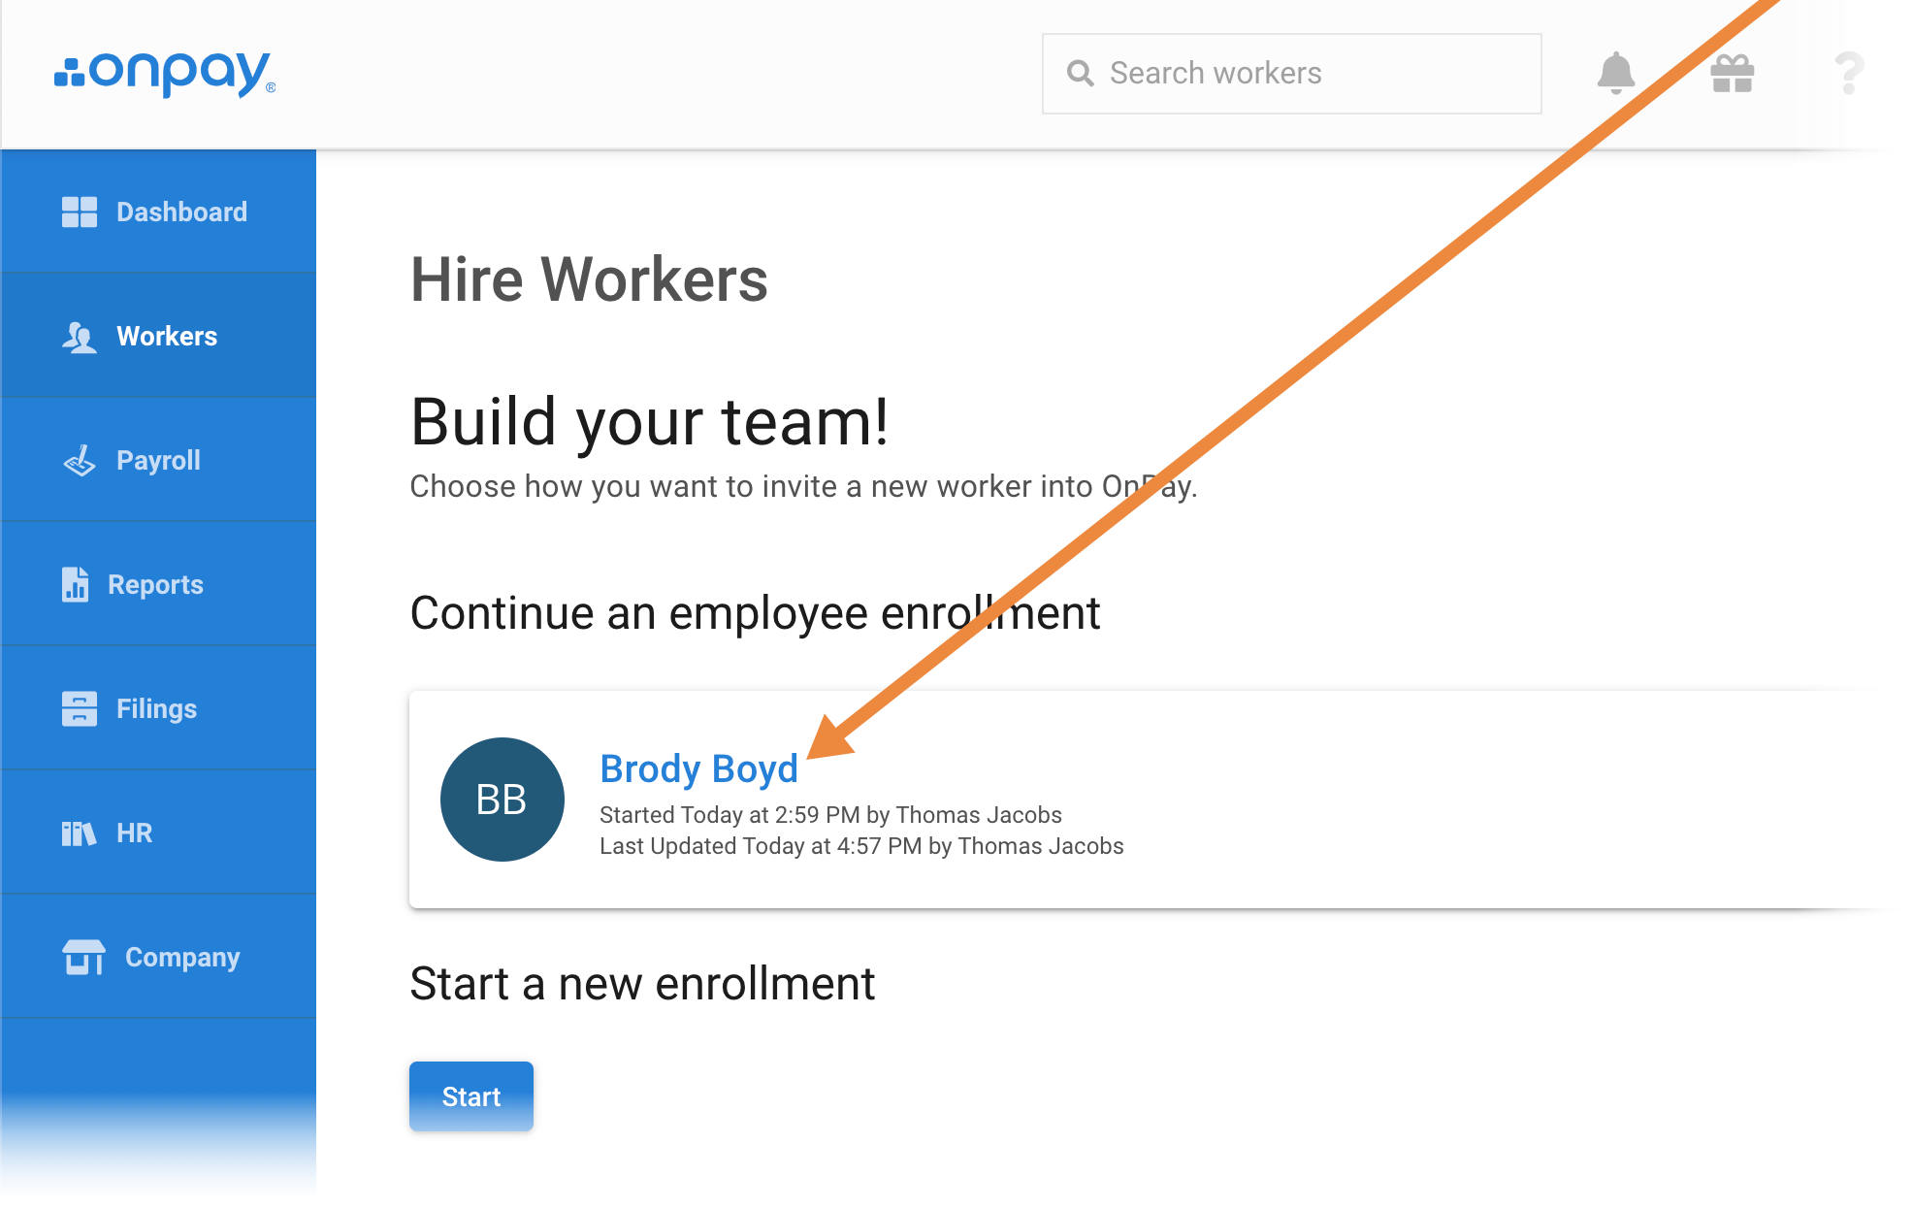The image size is (1913, 1209).
Task: Click the Reports document icon
Action: point(76,584)
